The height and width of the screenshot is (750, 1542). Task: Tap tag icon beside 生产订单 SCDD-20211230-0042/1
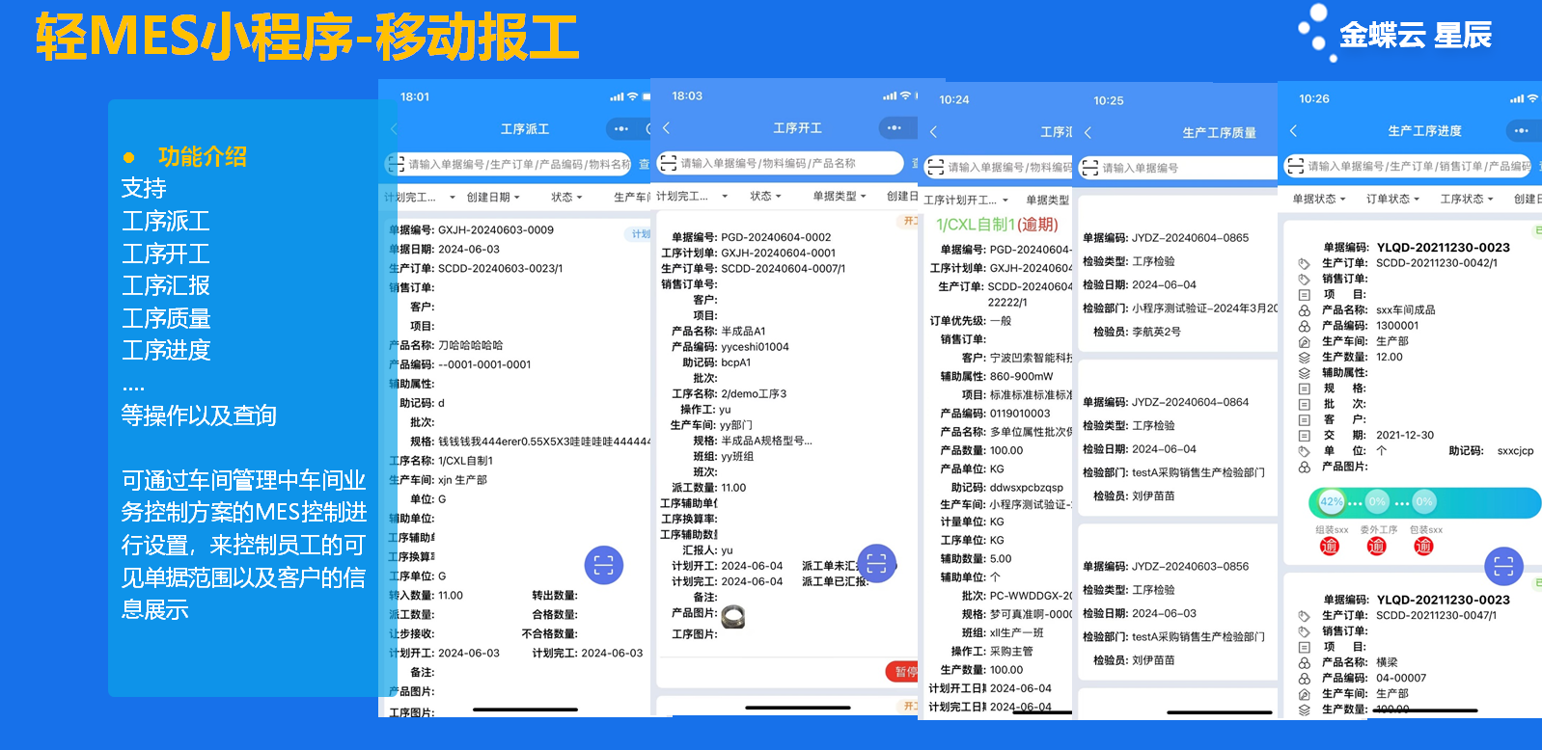1304,263
